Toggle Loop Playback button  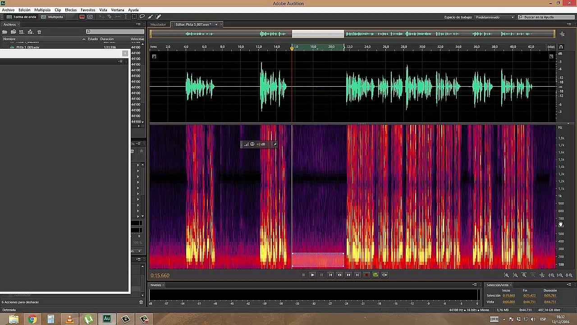[376, 275]
